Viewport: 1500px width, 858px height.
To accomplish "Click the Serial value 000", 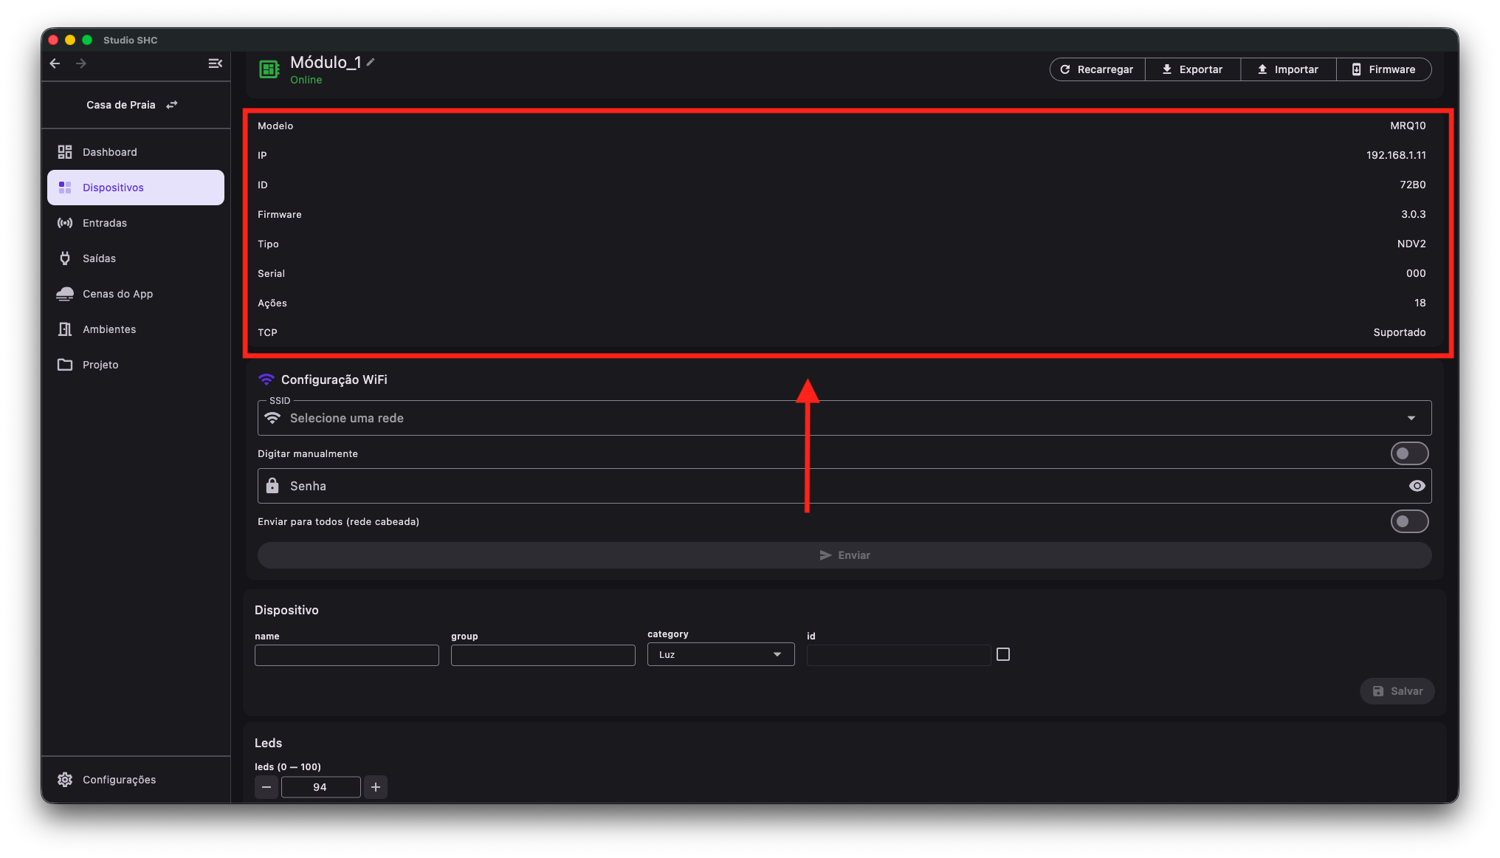I will point(1416,273).
